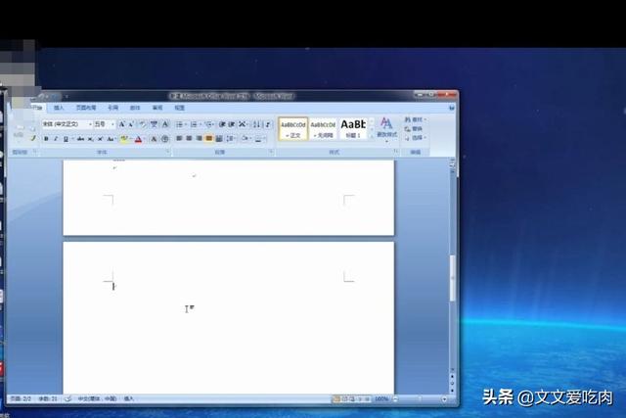Image resolution: width=626 pixels, height=418 pixels.
Task: Click the zoom out minus button
Action: pos(395,398)
